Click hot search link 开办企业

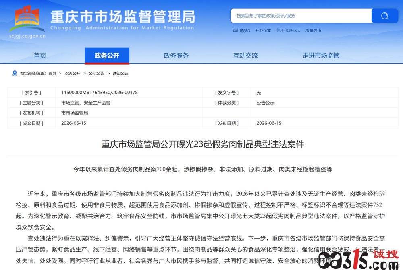click(263, 30)
